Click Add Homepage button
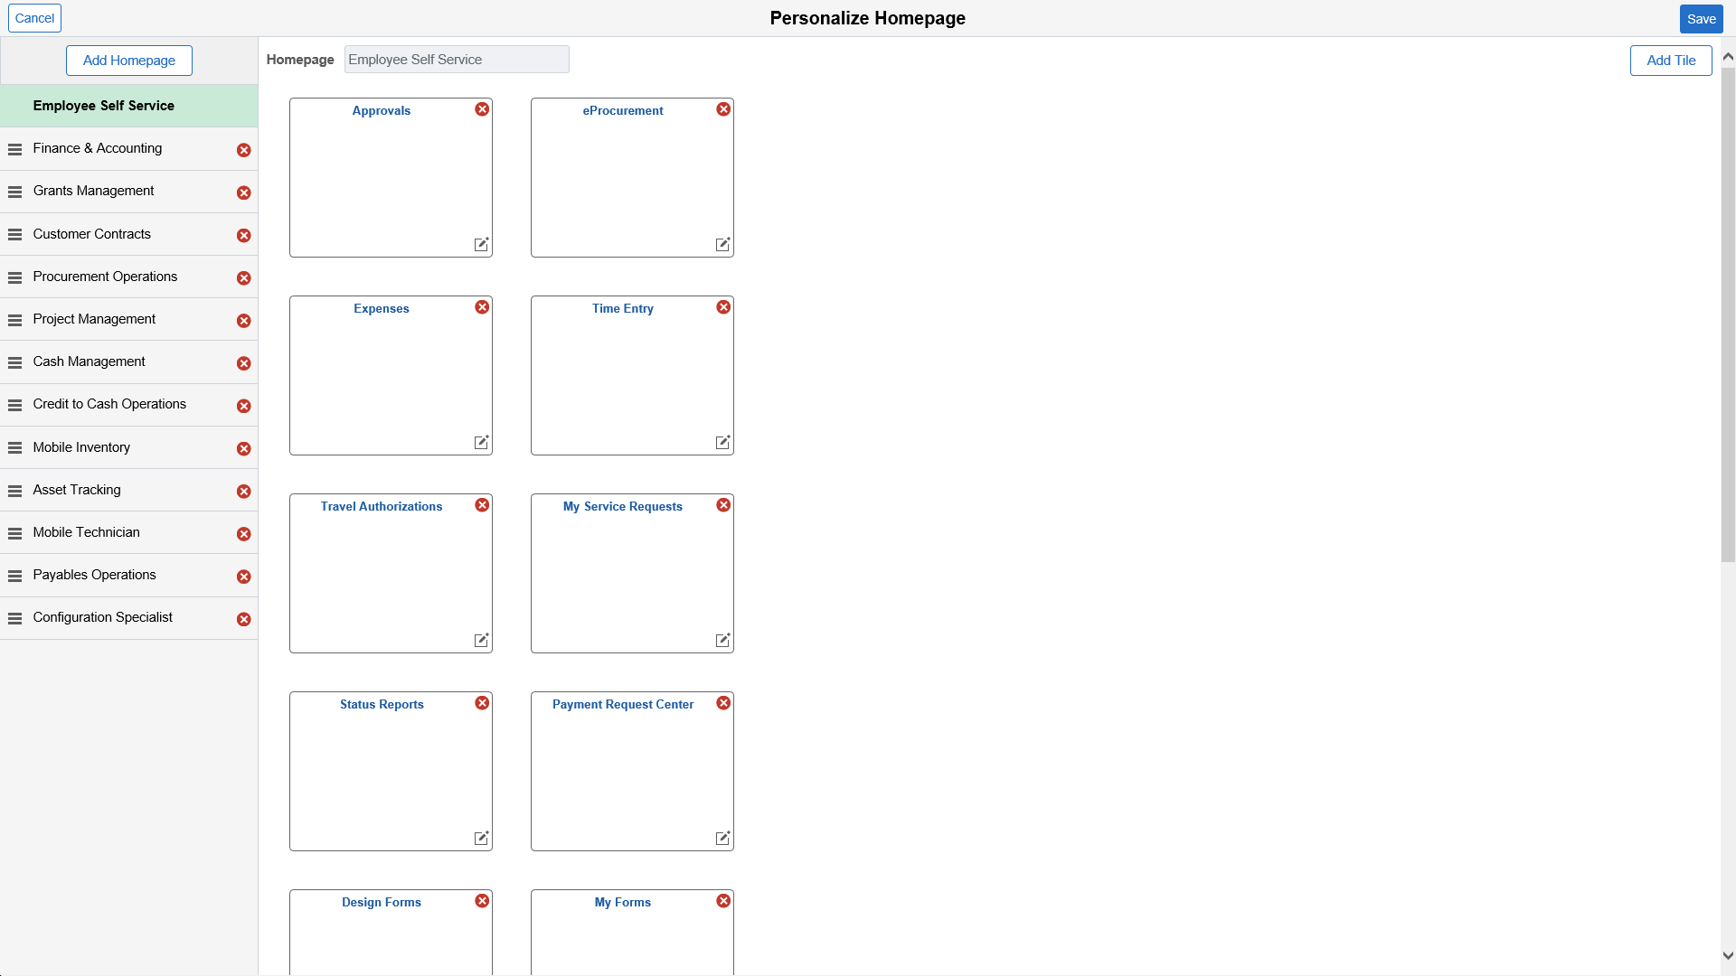This screenshot has height=976, width=1736. click(128, 61)
